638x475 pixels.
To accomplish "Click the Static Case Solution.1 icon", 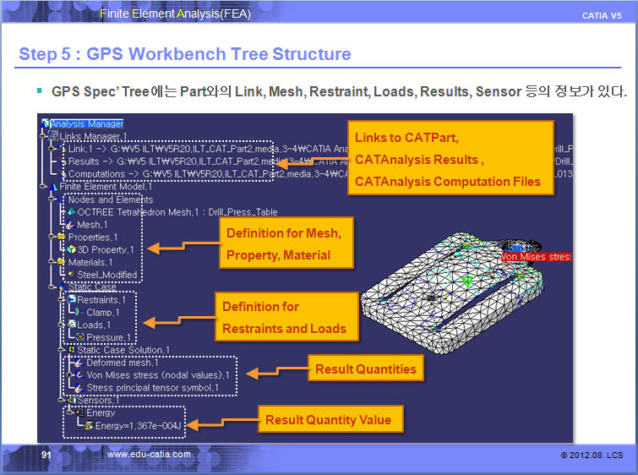I will coord(71,350).
